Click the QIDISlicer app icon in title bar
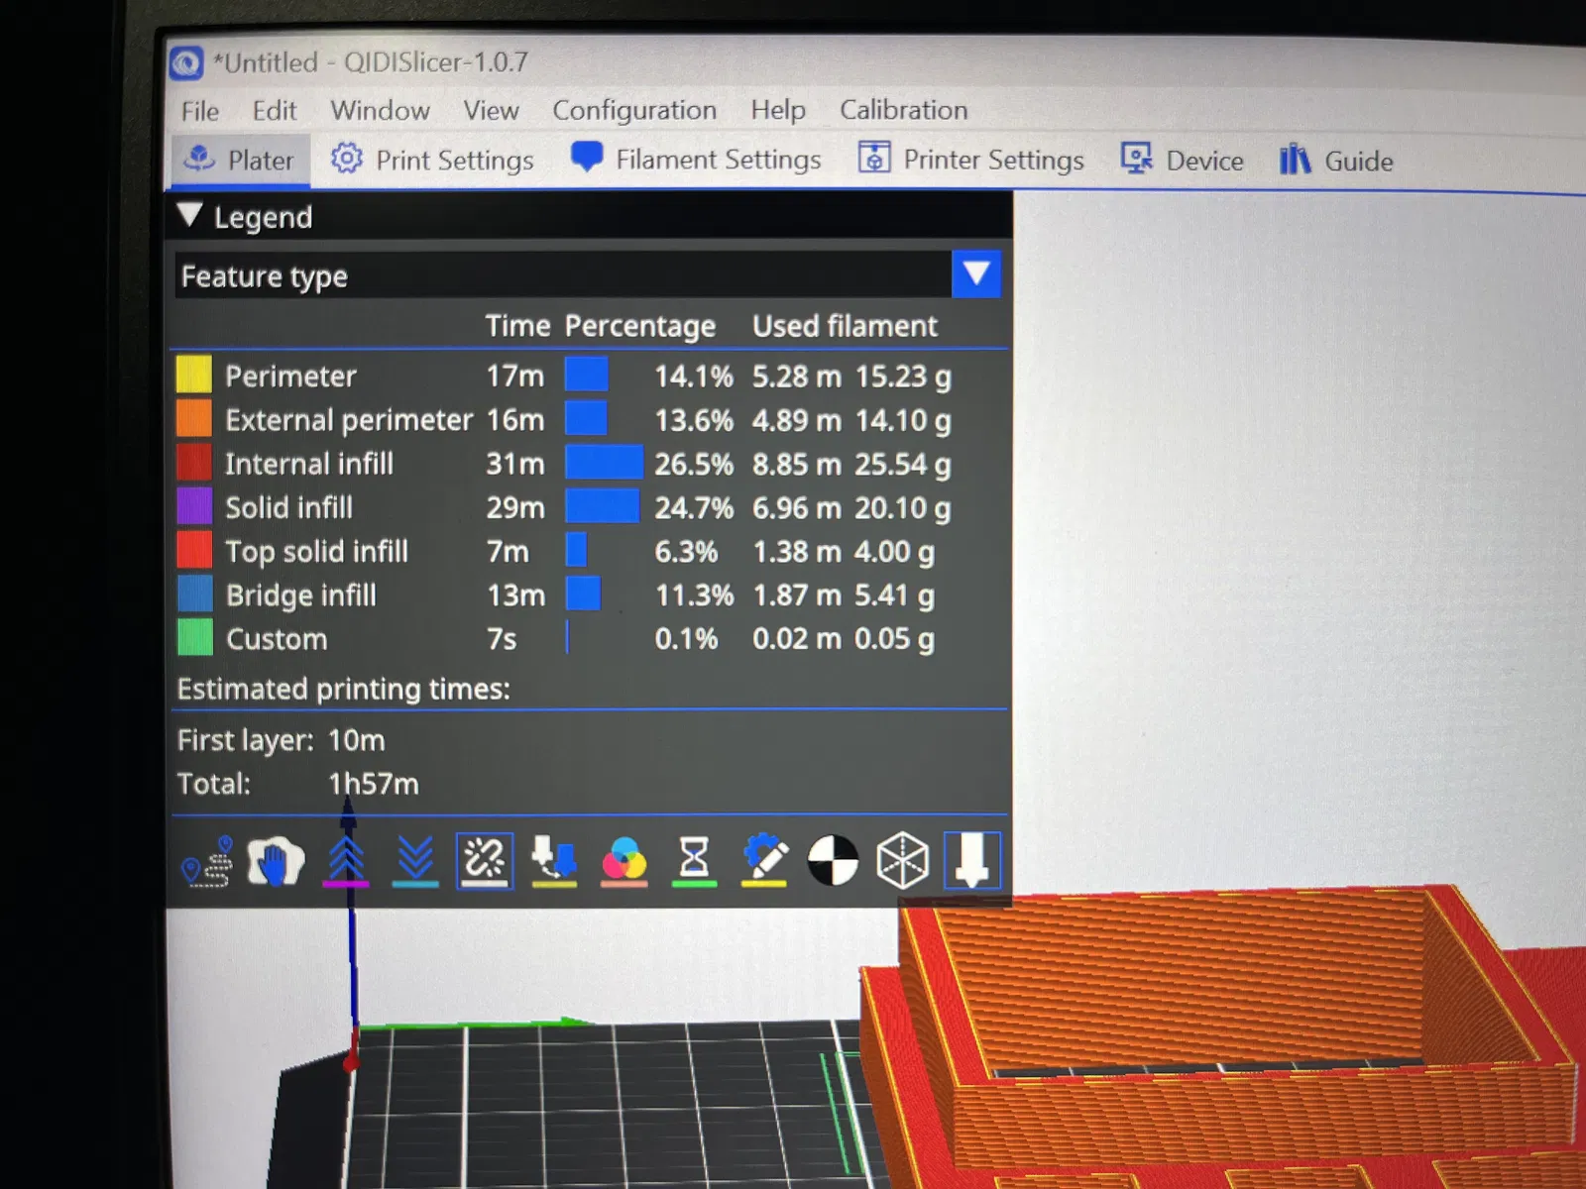The height and width of the screenshot is (1189, 1586). pyautogui.click(x=185, y=62)
